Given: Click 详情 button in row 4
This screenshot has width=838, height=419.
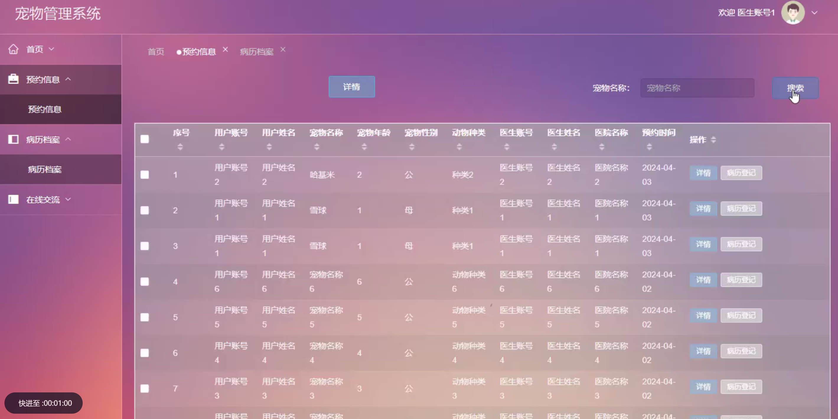Looking at the screenshot, I should click(x=703, y=280).
